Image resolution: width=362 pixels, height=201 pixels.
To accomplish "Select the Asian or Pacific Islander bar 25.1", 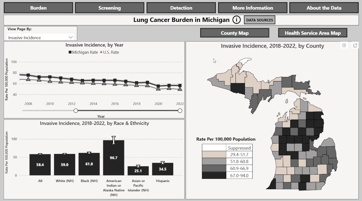I will [x=138, y=171].
